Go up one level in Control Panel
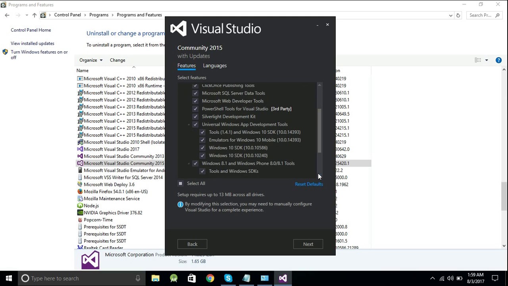This screenshot has height=286, width=508. coord(35,15)
